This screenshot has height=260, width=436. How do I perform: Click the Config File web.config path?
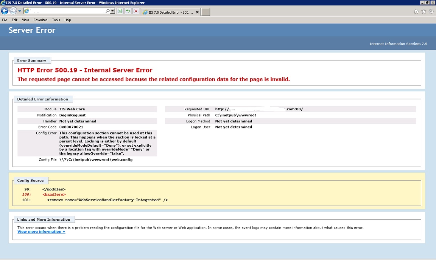point(96,160)
